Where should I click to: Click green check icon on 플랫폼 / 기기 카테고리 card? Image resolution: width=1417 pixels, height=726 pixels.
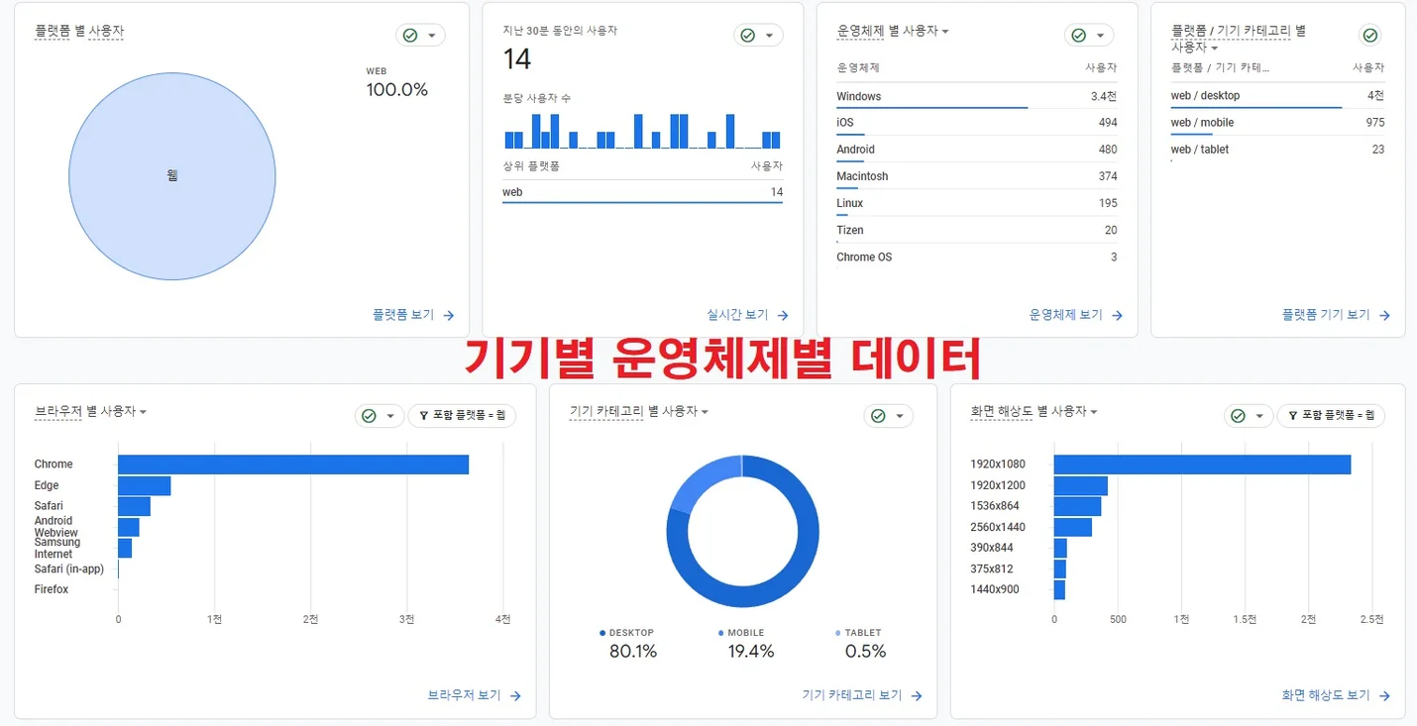coord(1369,35)
